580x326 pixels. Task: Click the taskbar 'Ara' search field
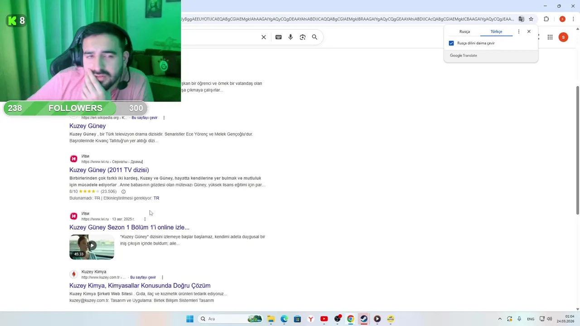231,319
